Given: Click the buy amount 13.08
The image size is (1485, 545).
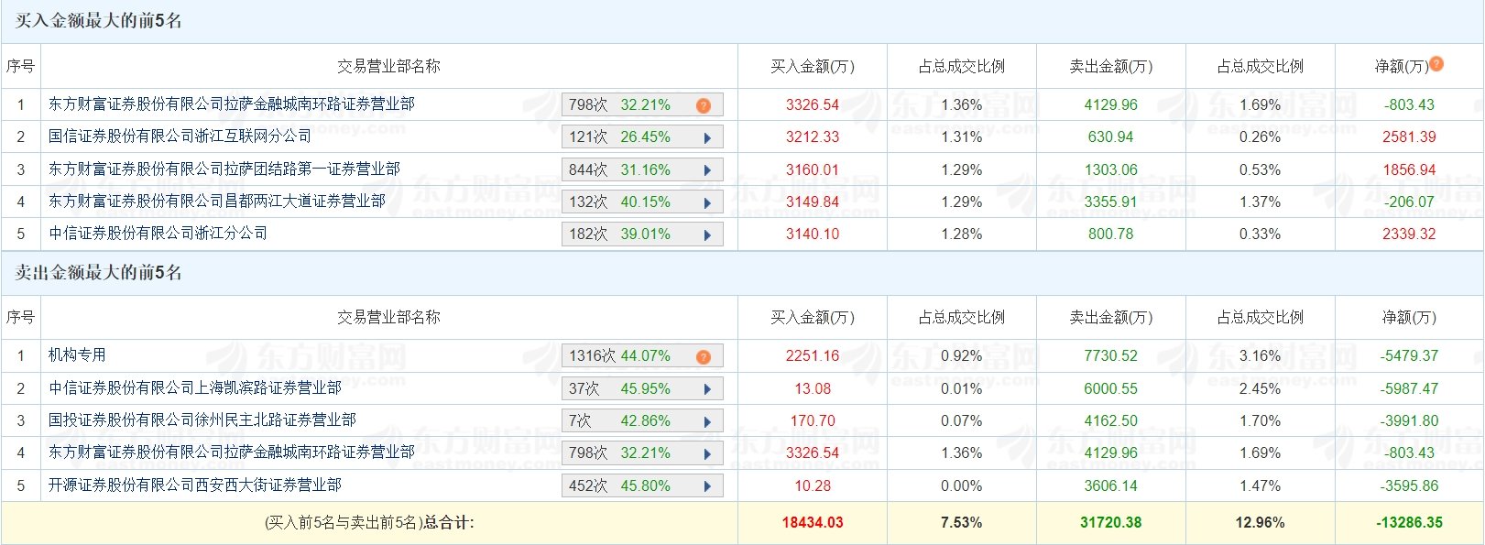Looking at the screenshot, I should pos(813,388).
